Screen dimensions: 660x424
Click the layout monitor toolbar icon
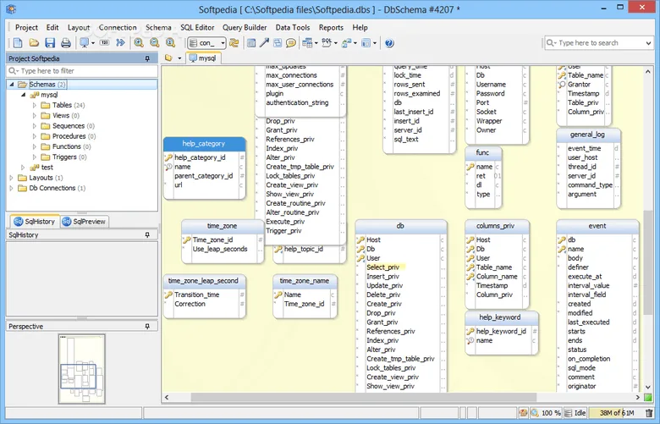coord(85,43)
